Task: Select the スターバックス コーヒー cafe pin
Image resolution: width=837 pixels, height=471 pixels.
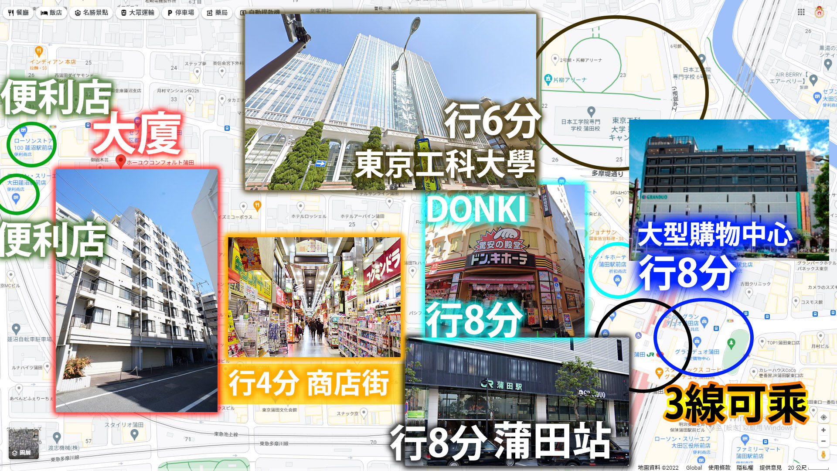Action: [659, 372]
